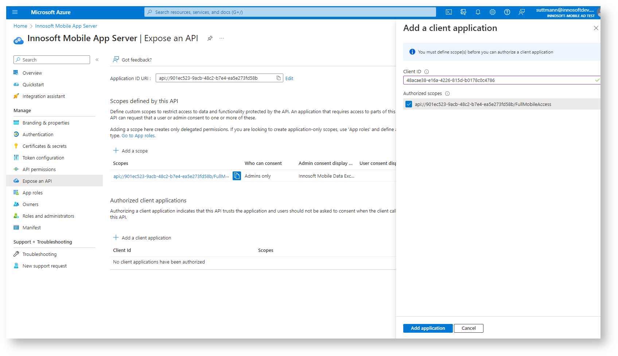
Task: Open the notifications bell icon
Action: [x=478, y=12]
